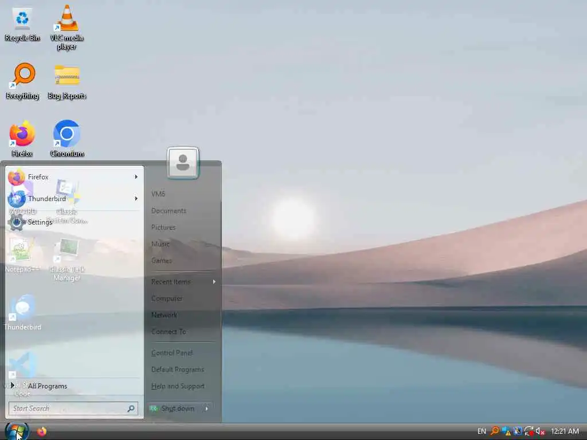Click the Settings gear icon in the Start menu

(x=17, y=222)
